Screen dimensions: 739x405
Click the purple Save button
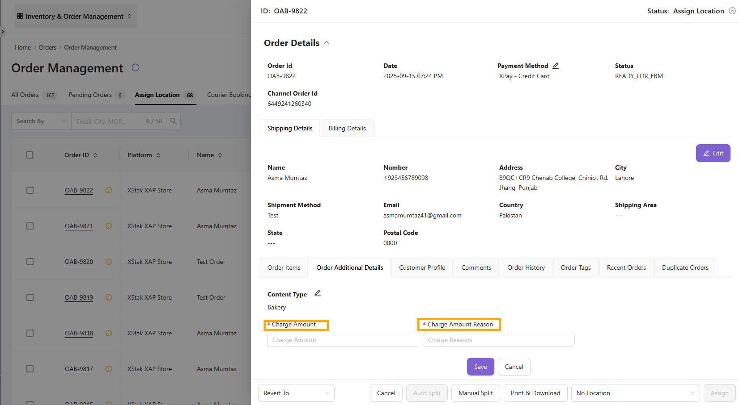point(480,367)
